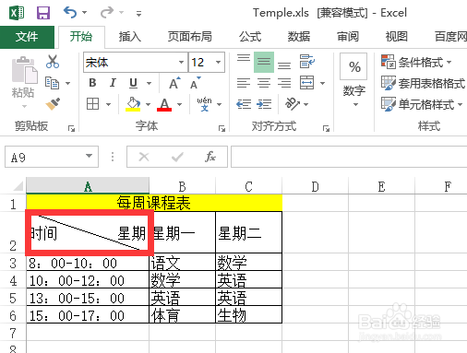Apply red font color A
This screenshot has height=353, width=467.
[164, 104]
